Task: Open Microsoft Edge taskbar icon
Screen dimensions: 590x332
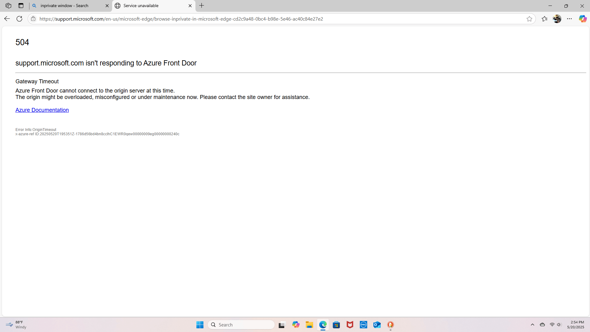Action: 323,325
